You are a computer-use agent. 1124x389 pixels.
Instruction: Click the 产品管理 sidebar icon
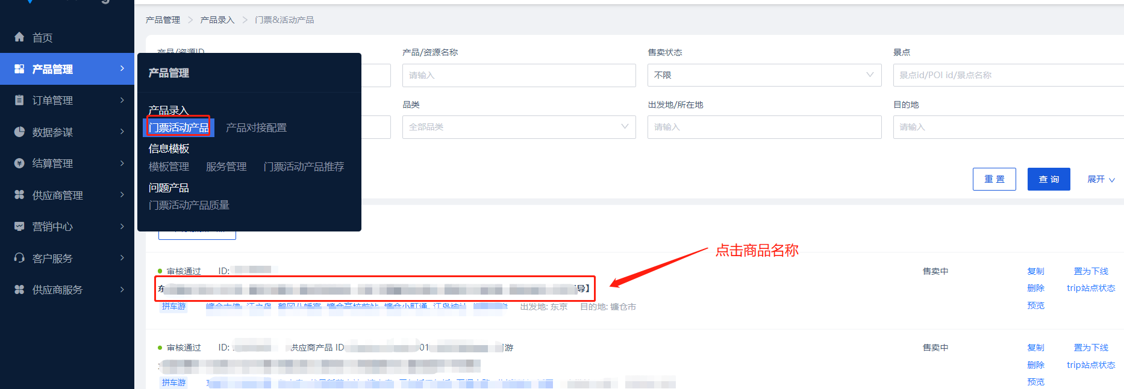point(19,69)
